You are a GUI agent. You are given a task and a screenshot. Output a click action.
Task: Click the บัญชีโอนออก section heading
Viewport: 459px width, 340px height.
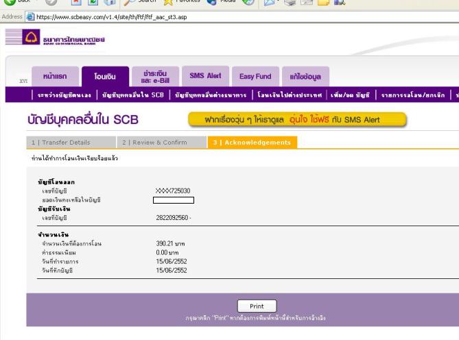point(56,182)
